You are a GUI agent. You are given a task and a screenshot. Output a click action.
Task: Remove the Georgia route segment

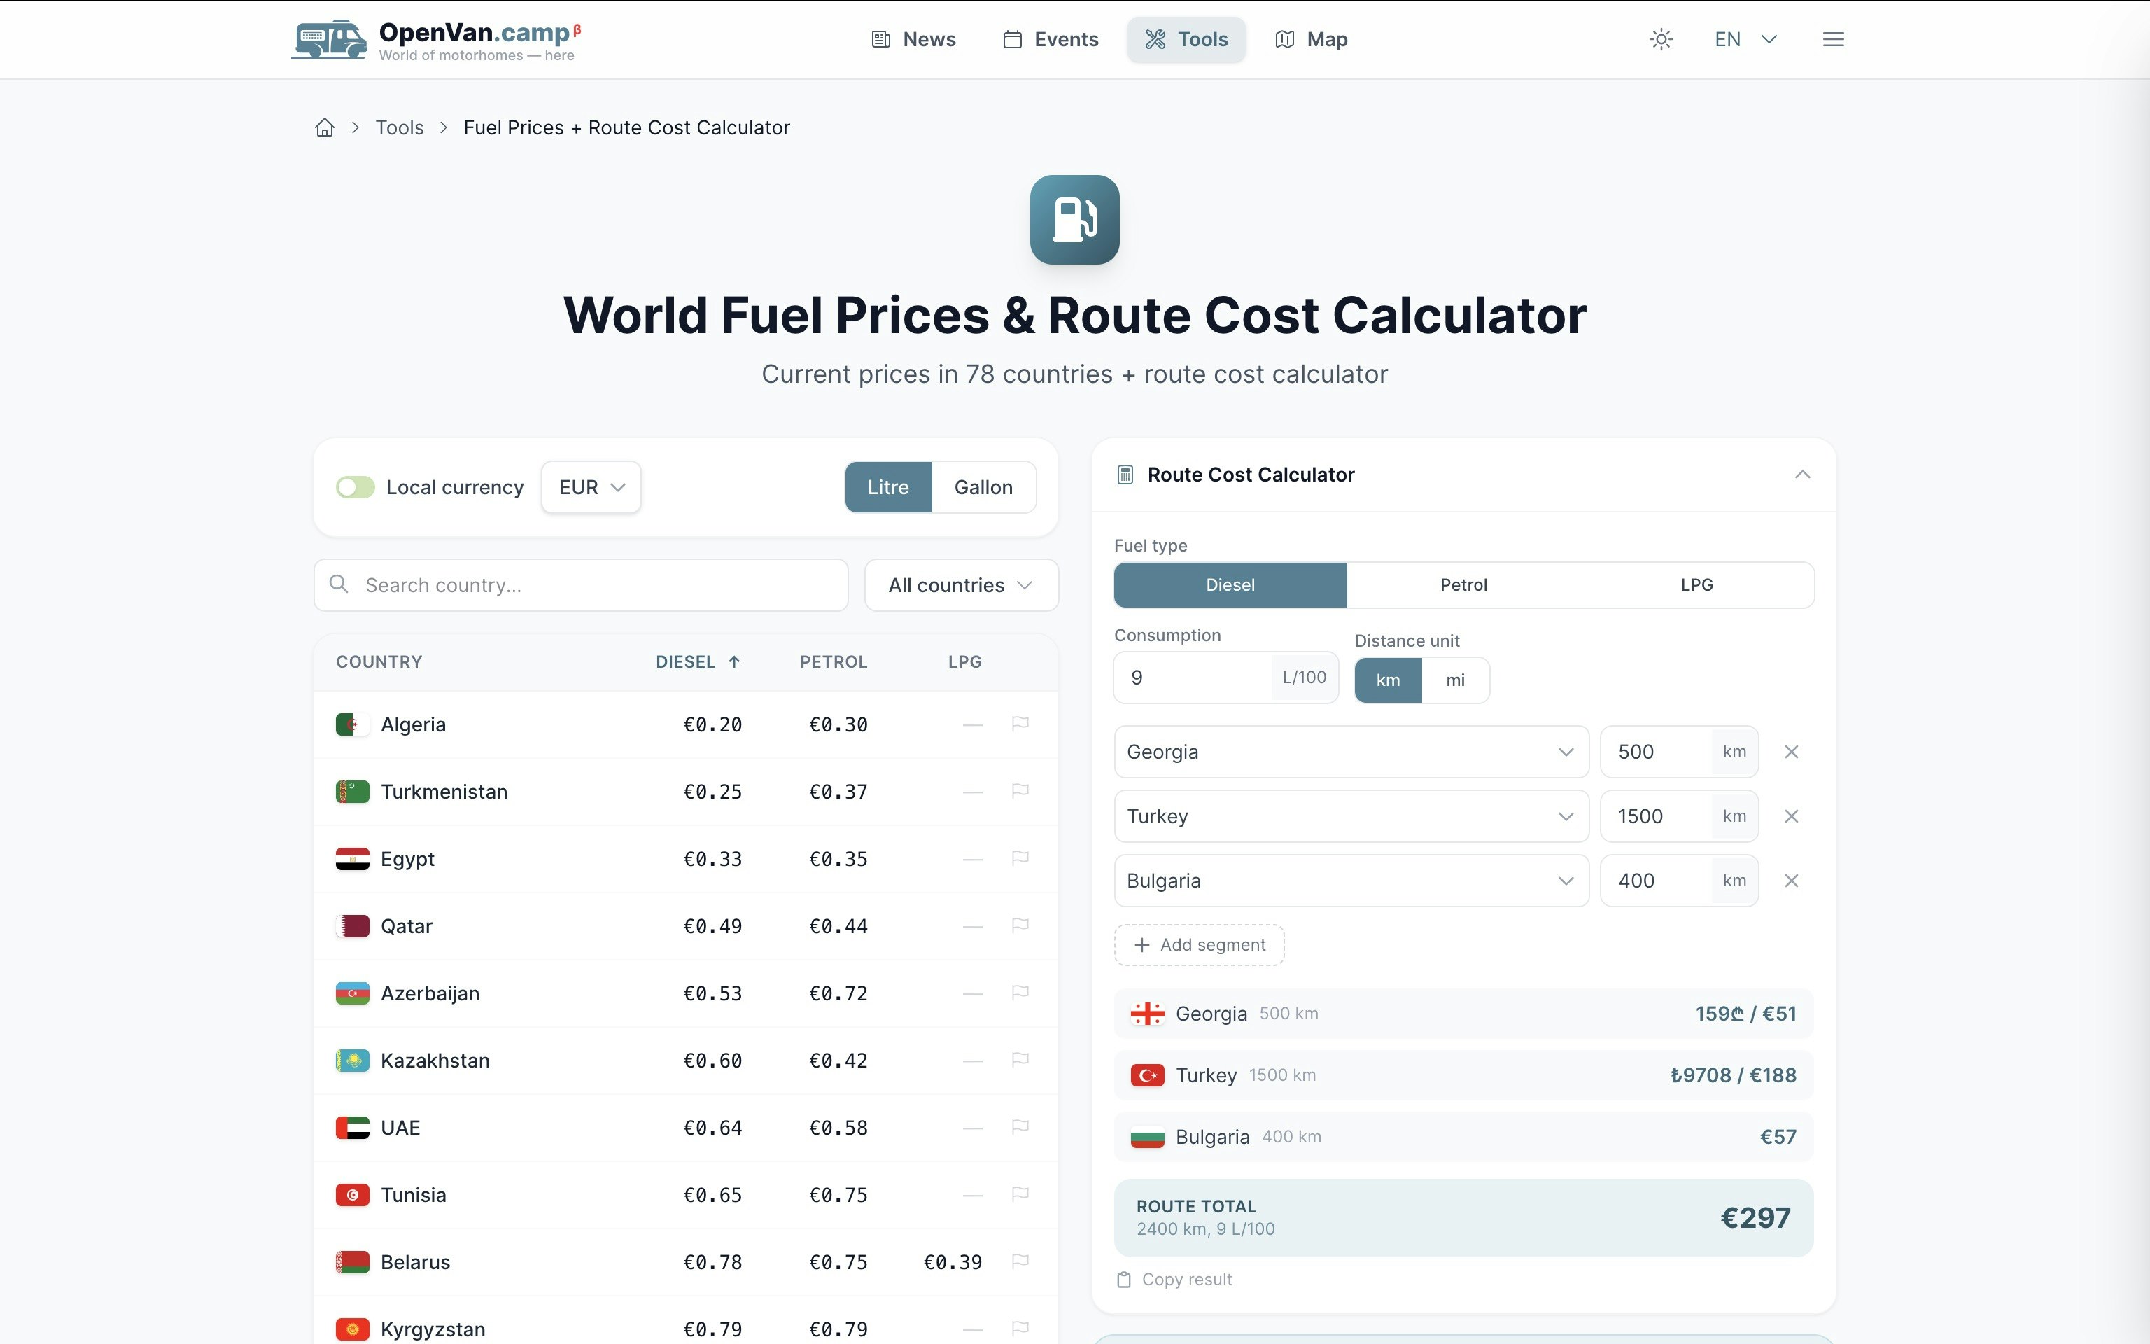click(1791, 752)
